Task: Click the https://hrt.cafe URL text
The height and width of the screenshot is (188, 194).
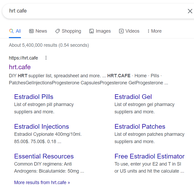Action: click(x=23, y=58)
